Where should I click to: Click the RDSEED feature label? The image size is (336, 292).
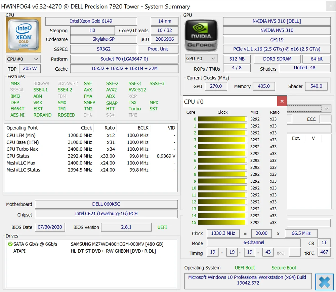pyautogui.click(x=67, y=115)
